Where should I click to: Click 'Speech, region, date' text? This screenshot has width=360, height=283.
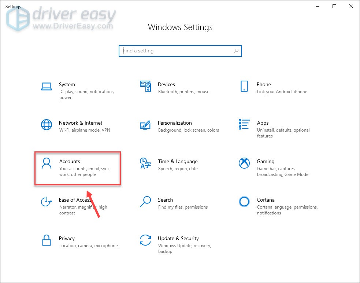coord(178,169)
